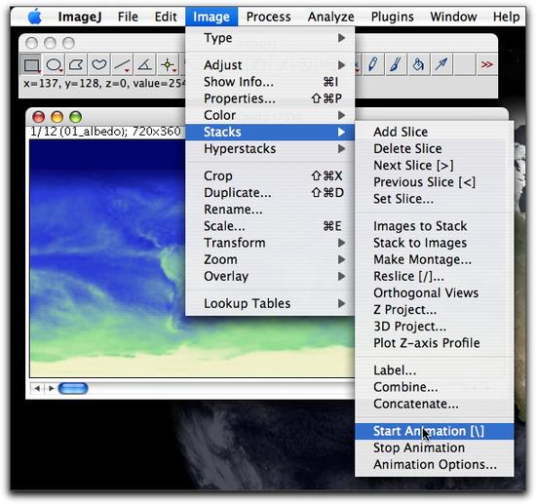Select the Straight Line tool
The image size is (536, 504).
click(x=122, y=64)
